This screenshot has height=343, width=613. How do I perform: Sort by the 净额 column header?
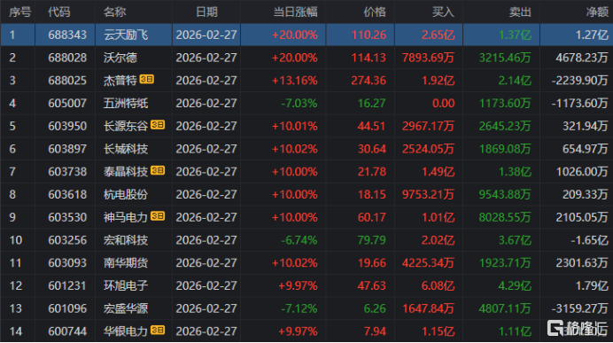pyautogui.click(x=597, y=12)
